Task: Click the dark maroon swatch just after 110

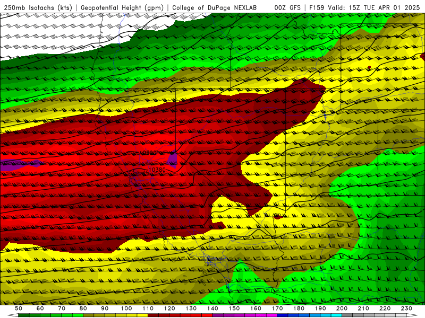Action: tap(153, 315)
